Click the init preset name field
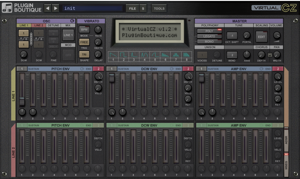The height and width of the screenshot is (179, 300). [92, 8]
